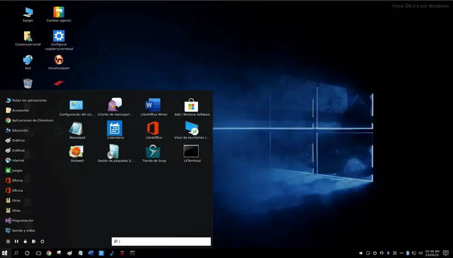Open the recycle bin on desktop
The width and height of the screenshot is (453, 258).
coord(28,83)
